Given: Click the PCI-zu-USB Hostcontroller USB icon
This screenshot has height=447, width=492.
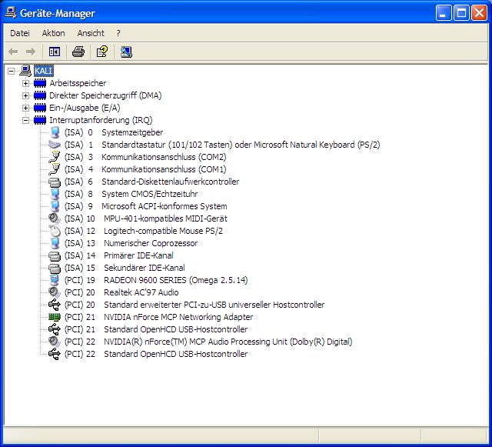Looking at the screenshot, I should [x=55, y=305].
